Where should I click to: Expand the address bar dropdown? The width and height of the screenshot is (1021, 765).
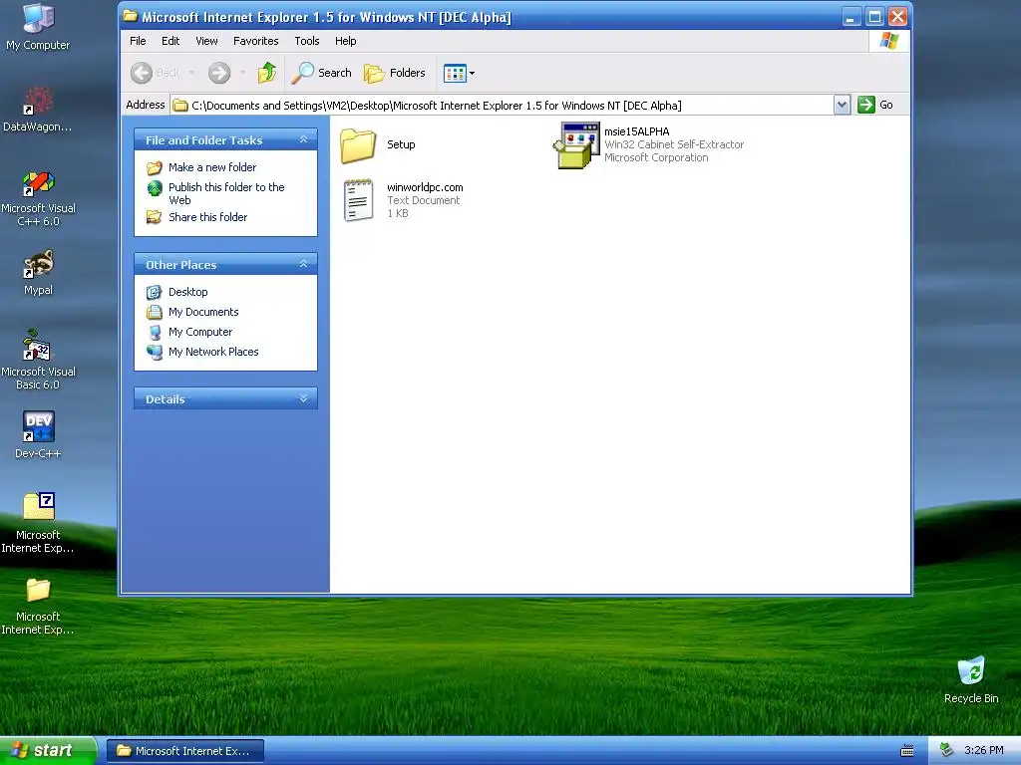[x=842, y=105]
